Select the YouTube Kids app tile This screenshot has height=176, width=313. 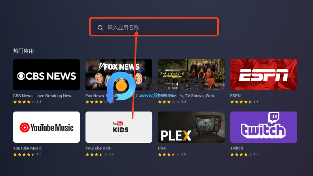click(119, 127)
